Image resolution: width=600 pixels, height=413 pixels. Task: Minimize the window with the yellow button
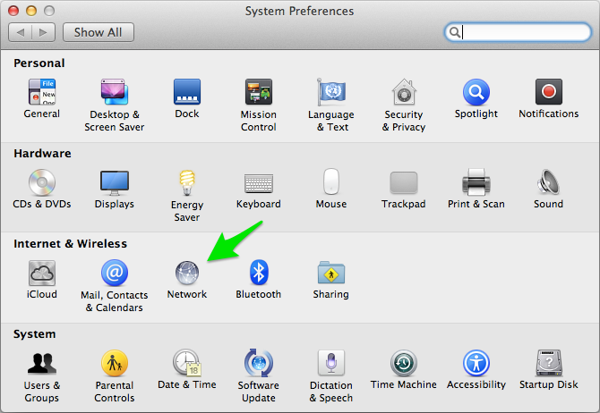31,11
